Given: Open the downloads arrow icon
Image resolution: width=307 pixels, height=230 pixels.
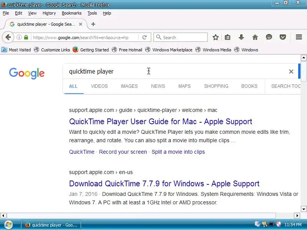Looking at the screenshot, I should [241, 37].
